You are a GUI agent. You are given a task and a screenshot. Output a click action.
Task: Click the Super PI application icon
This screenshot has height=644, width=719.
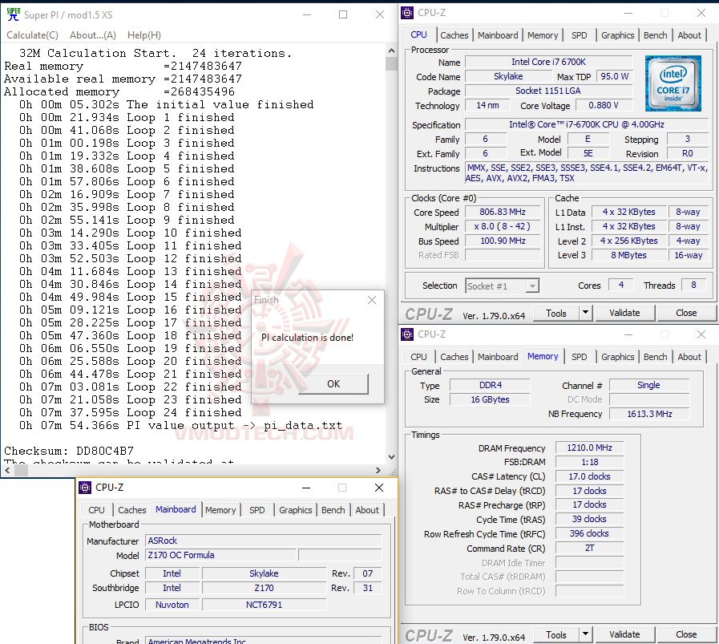14,14
